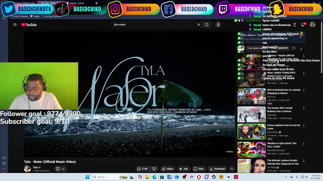Open The Michael Jackson Emails video title
Viewport: 323px width, 181px height.
point(283,162)
